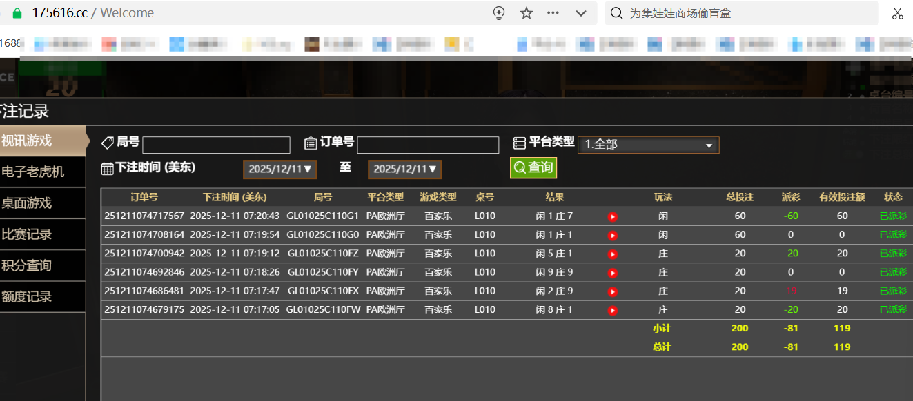
Task: Open the browser three-dots more menu
Action: pos(553,13)
